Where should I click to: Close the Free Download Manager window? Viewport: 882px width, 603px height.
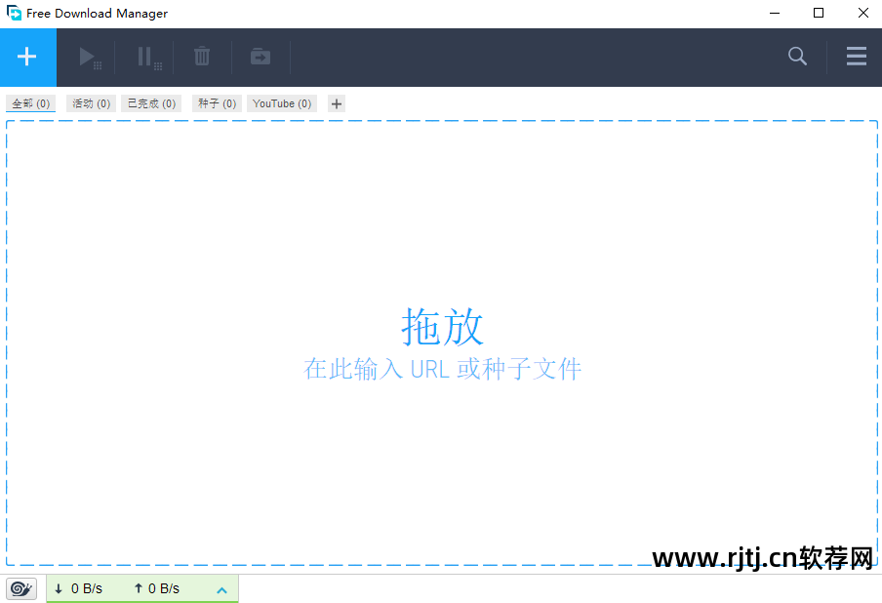(x=862, y=13)
